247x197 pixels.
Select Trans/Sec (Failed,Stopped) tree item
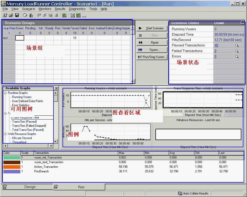click(x=29, y=126)
